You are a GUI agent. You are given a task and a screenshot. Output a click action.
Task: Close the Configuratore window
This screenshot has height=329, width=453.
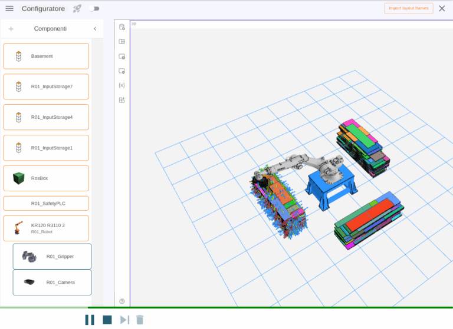442,8
